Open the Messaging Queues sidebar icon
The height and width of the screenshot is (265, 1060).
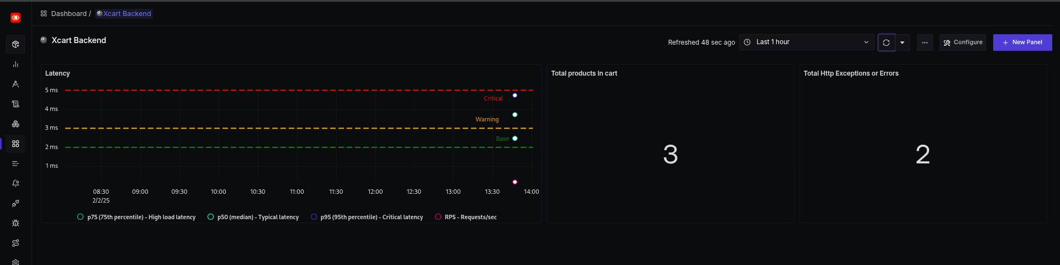click(x=15, y=163)
